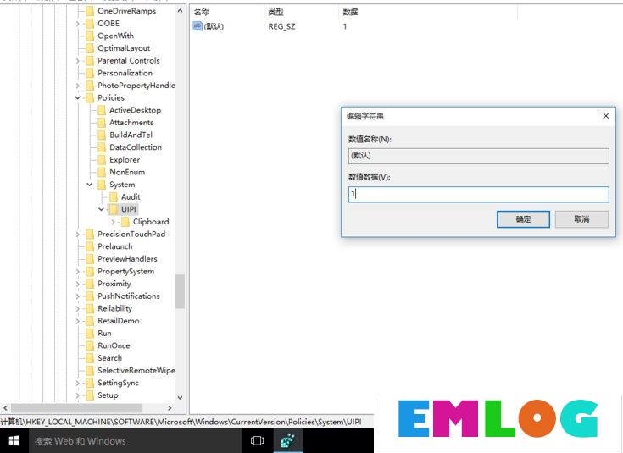Image resolution: width=623 pixels, height=453 pixels.
Task: Select the SelectiveRemoteWipe tree item
Action: tap(136, 370)
